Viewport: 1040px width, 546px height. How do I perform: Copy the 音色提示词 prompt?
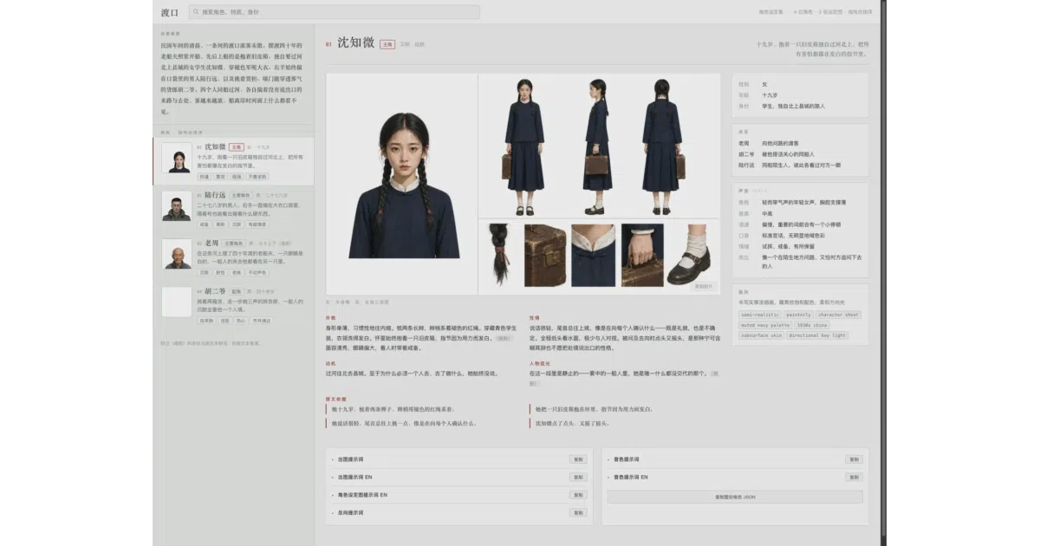click(x=854, y=459)
